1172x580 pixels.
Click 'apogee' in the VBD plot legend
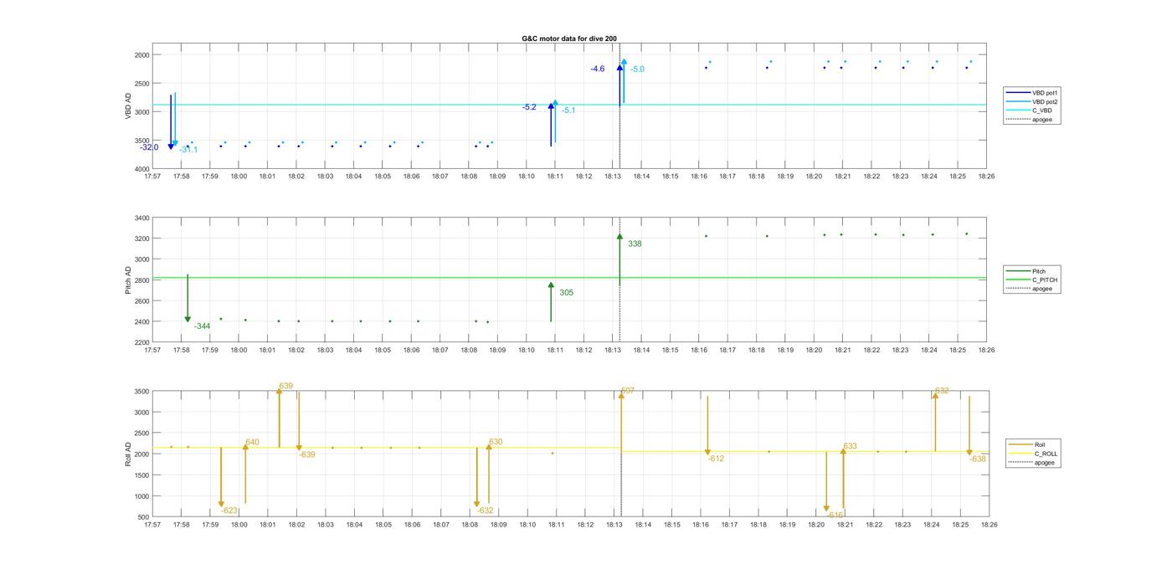coord(1041,120)
